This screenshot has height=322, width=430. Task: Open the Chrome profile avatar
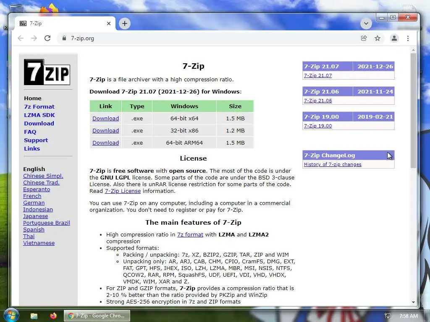click(x=394, y=38)
